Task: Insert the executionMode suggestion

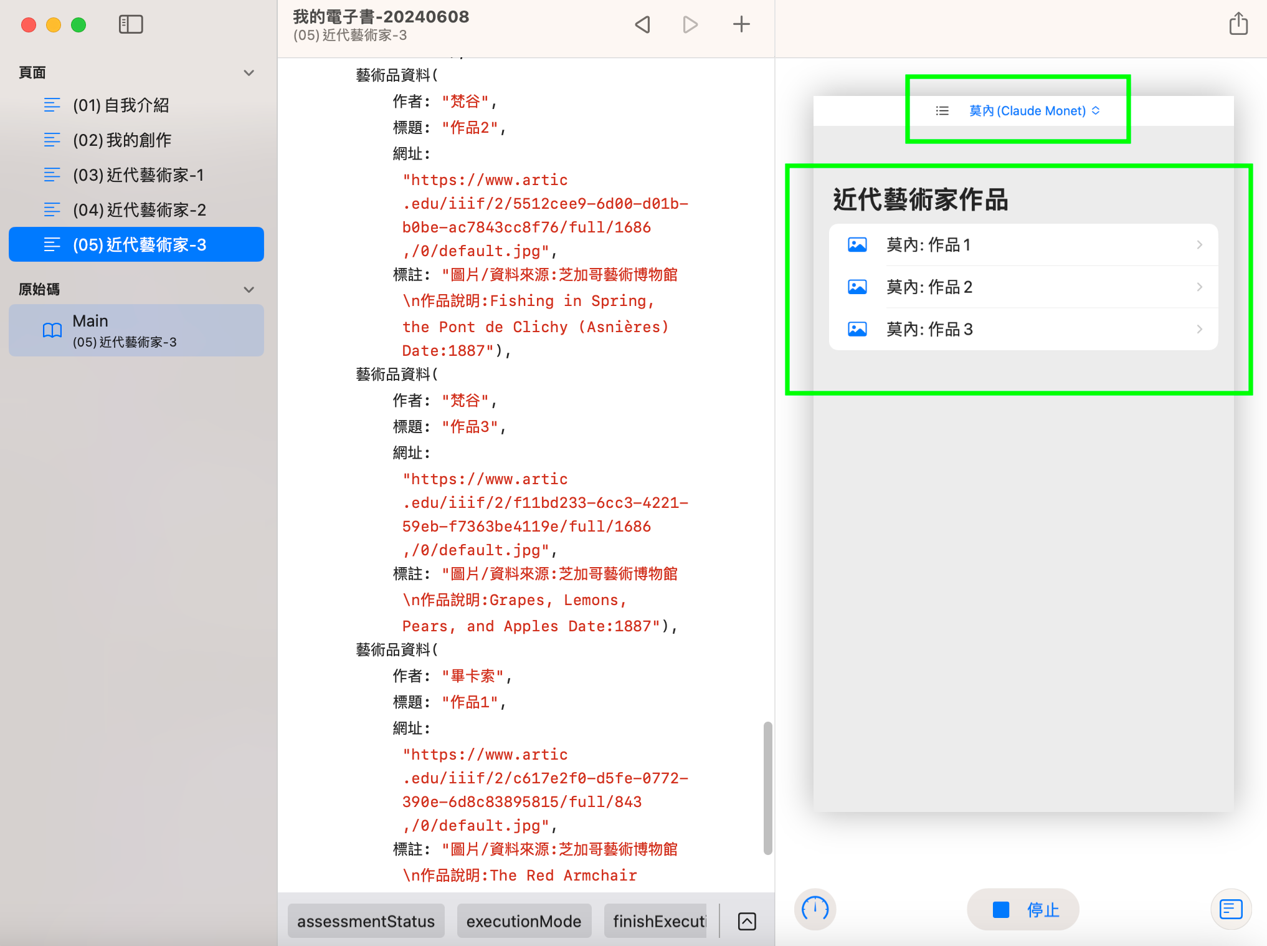Action: [x=523, y=921]
